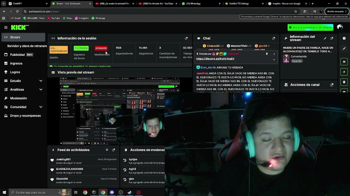The width and height of the screenshot is (350, 196).
Task: Switch to the snapfire Google search tab
Action: 288,4
